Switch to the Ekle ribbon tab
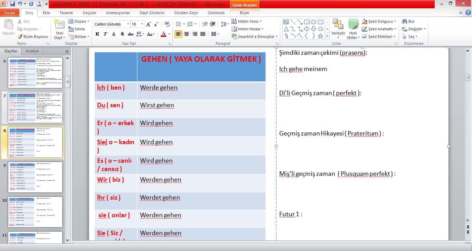 point(46,13)
